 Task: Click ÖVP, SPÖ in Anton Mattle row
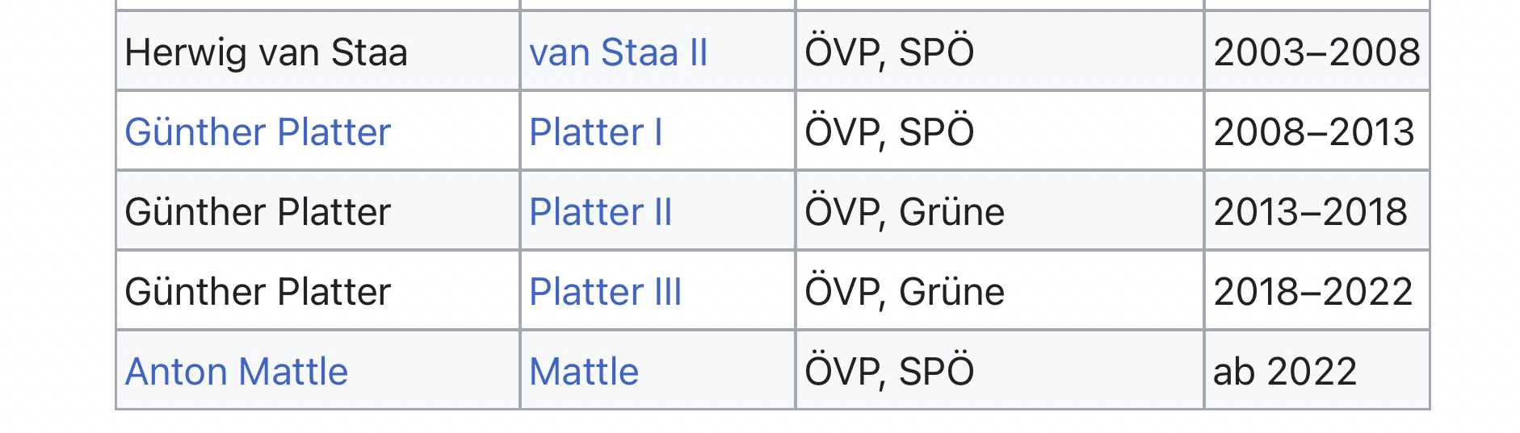(889, 372)
